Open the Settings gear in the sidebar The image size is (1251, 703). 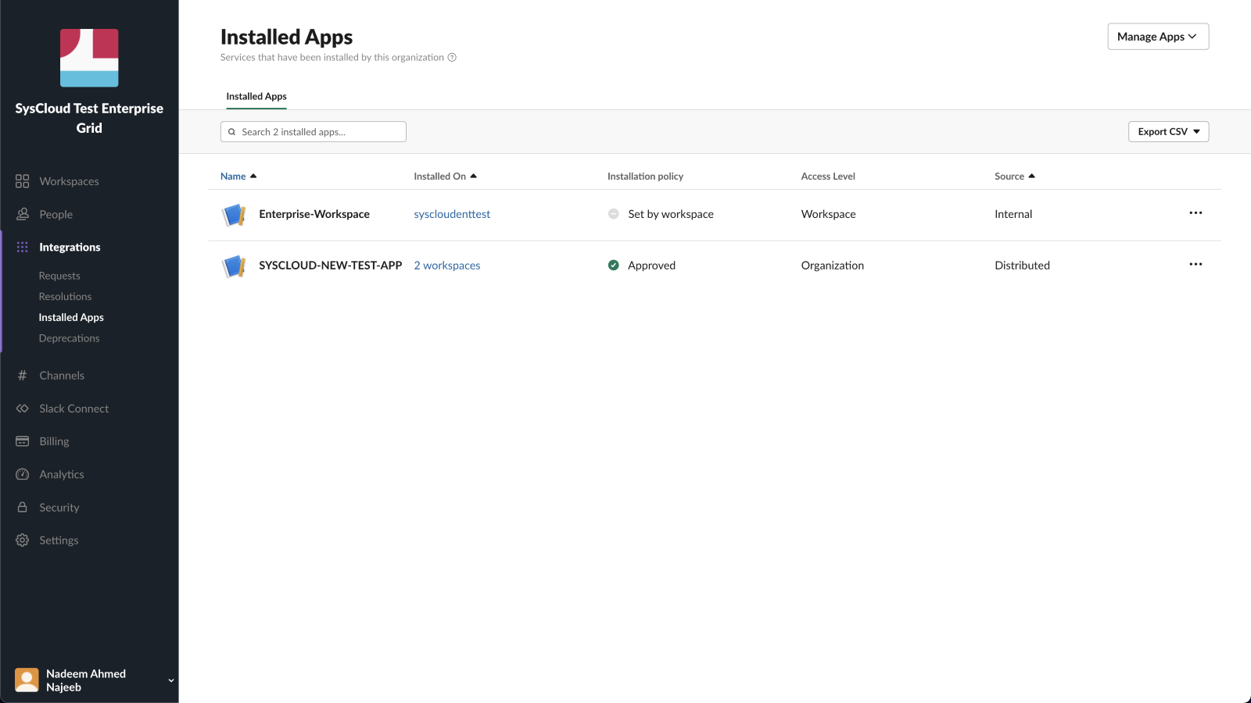pyautogui.click(x=22, y=540)
